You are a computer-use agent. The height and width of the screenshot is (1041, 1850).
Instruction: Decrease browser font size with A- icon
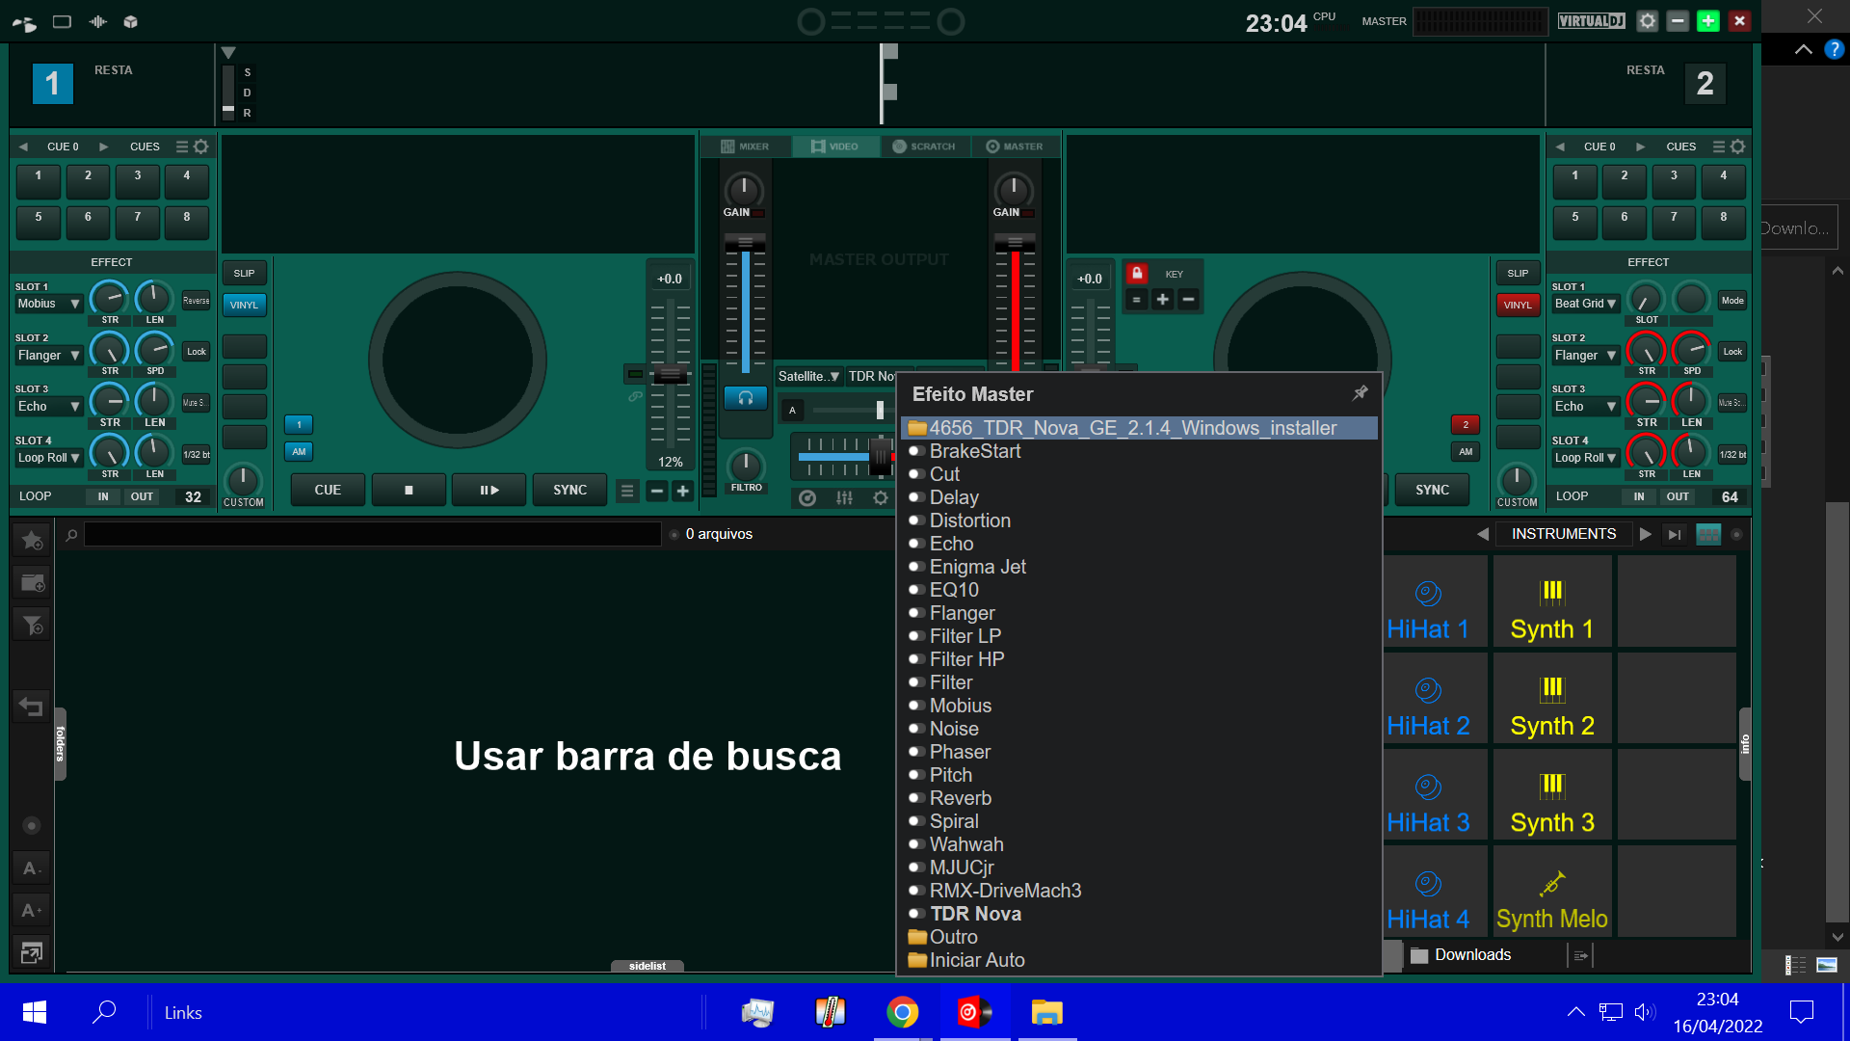(32, 868)
